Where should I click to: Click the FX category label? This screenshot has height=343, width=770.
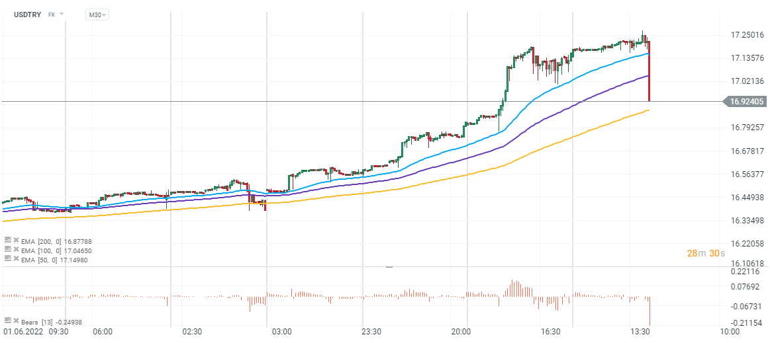[x=52, y=14]
